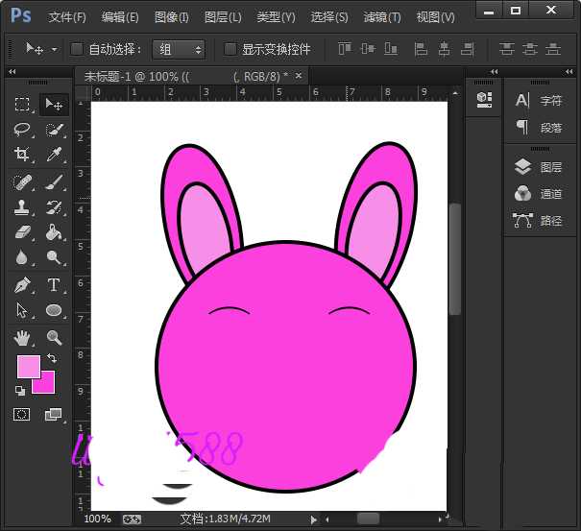Select the Lasso tool

click(22, 130)
